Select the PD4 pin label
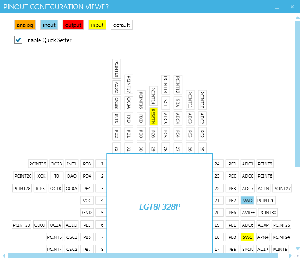The image size is (300, 258). pyautogui.click(x=87, y=176)
